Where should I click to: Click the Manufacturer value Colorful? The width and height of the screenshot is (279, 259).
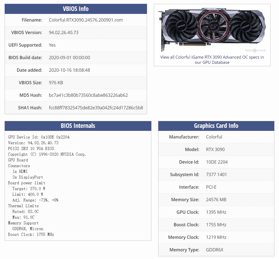(214, 137)
